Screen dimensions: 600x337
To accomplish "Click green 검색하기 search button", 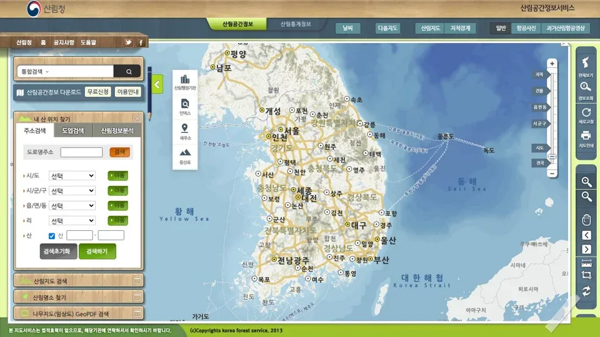I will pyautogui.click(x=97, y=252).
